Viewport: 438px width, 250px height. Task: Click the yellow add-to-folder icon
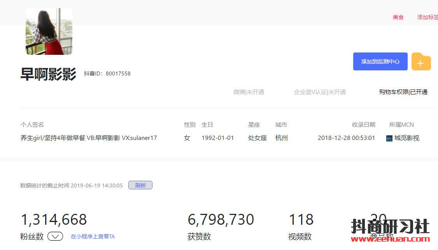tap(421, 62)
